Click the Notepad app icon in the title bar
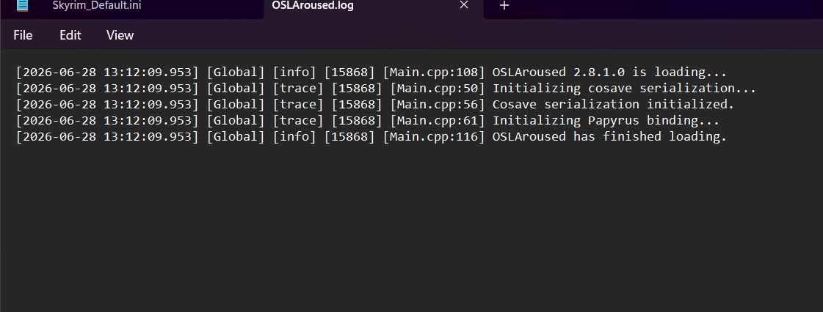The image size is (823, 312). (x=21, y=5)
